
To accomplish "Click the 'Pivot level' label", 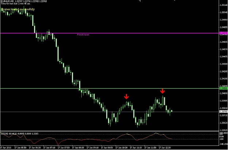I will tap(83, 35).
